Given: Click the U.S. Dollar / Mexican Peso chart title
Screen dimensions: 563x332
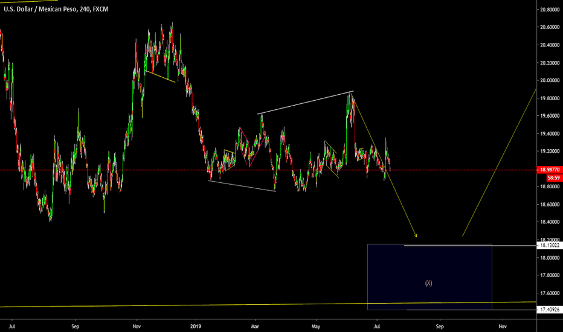Looking at the screenshot, I should [56, 9].
